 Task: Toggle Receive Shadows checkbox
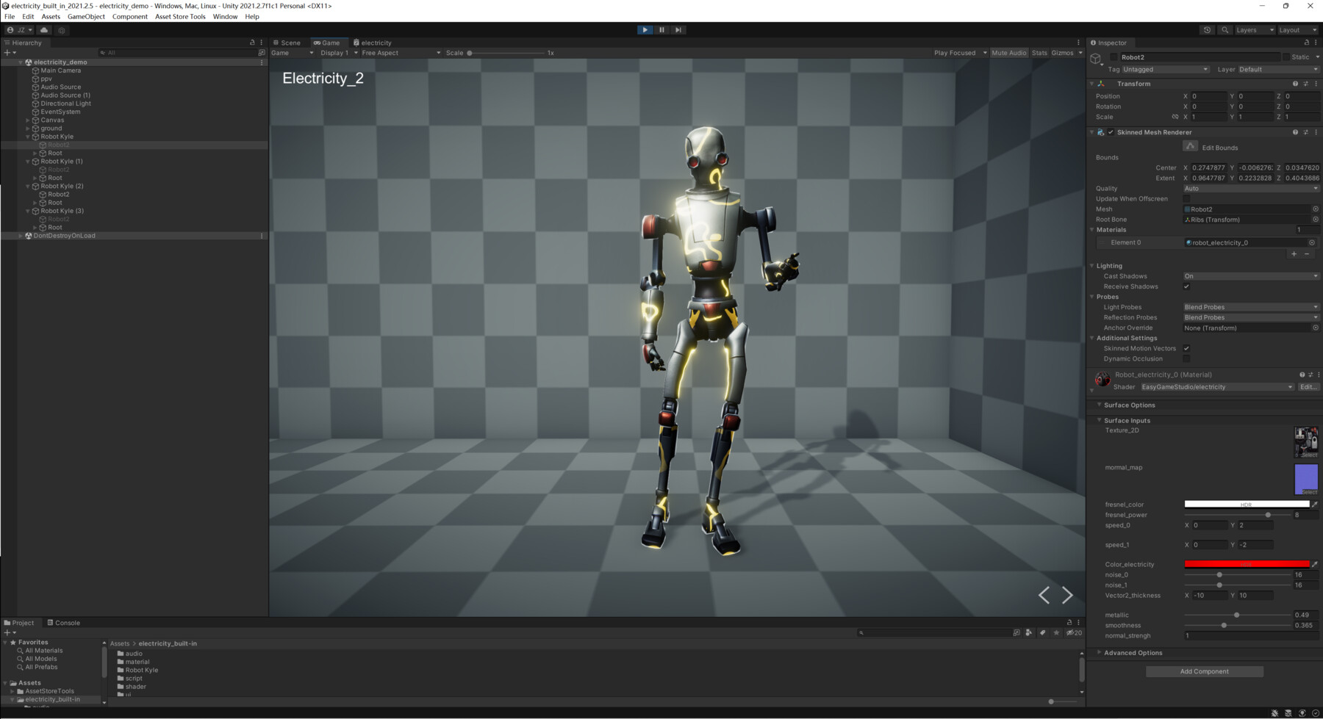[x=1186, y=286]
